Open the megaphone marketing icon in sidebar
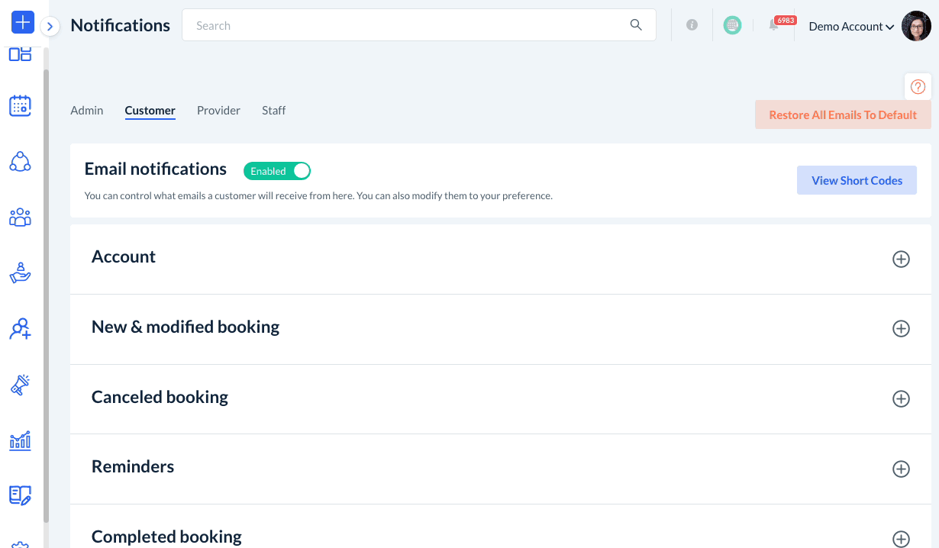 click(20, 385)
